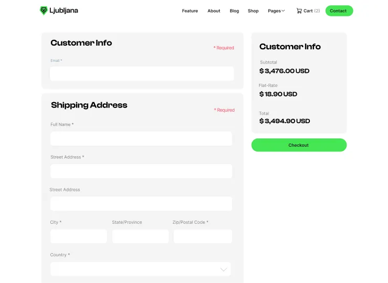Screen dimensions: 388x283
Task: Click the State/Province field
Action: [141, 236]
